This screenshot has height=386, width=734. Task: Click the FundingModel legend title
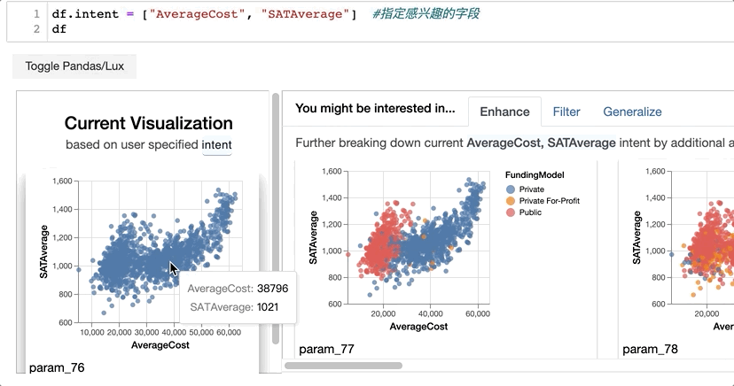click(x=535, y=175)
